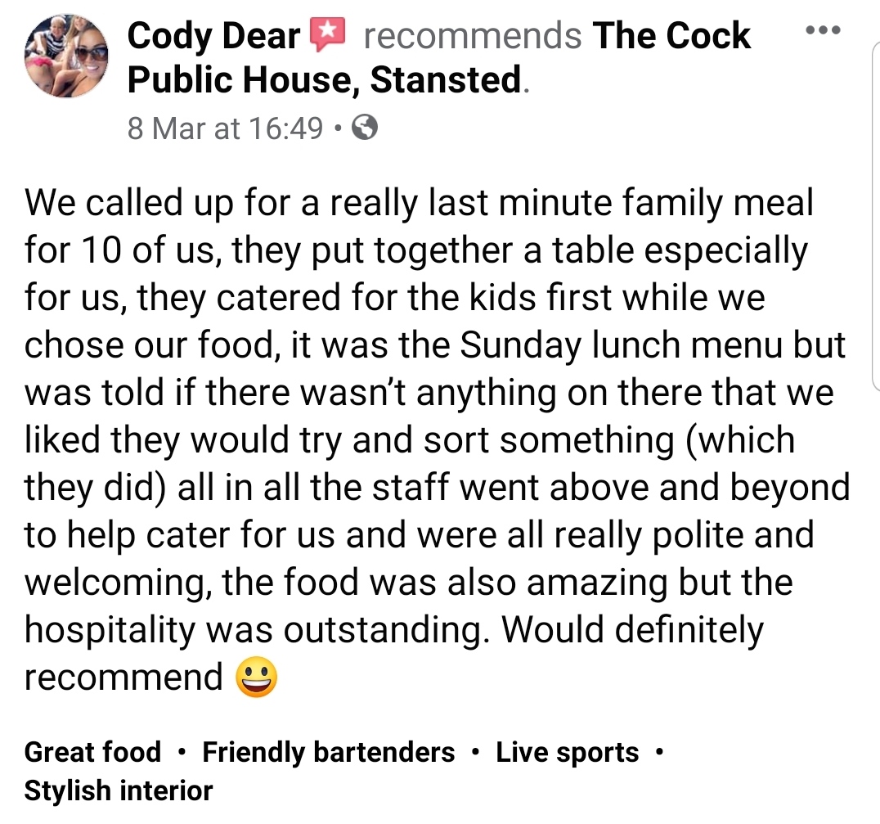Viewport: 880px width, 824px height.
Task: Click the right edge scrollbar panel
Action: pos(876,216)
